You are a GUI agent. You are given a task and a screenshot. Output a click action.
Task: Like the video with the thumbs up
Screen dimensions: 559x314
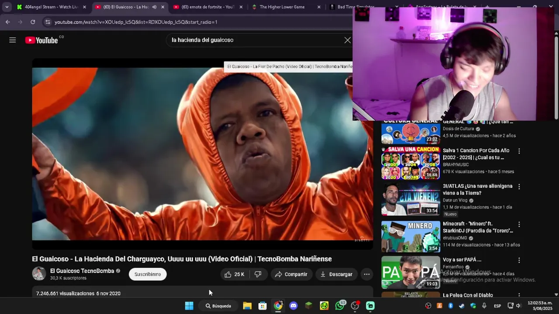coord(234,274)
